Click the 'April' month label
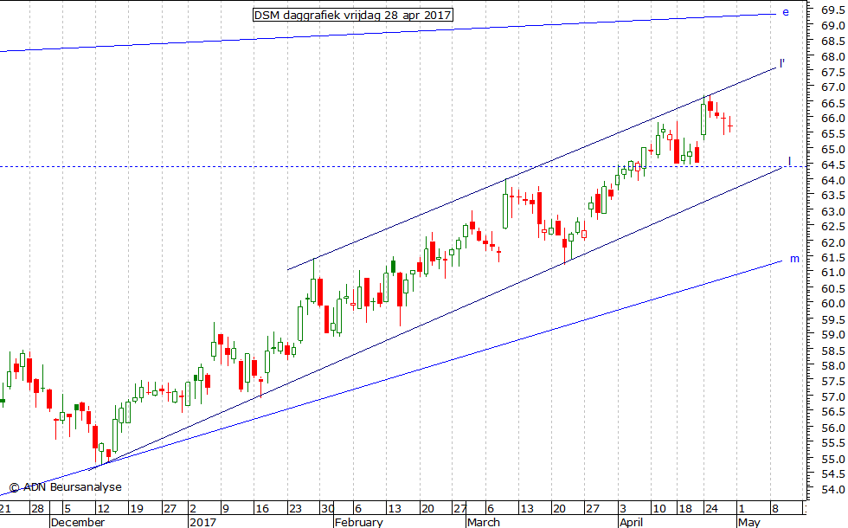Screen dimensions: 848x528 pos(631,522)
